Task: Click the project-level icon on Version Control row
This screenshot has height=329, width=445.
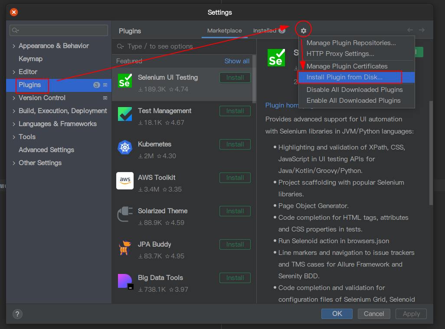Action: click(105, 98)
